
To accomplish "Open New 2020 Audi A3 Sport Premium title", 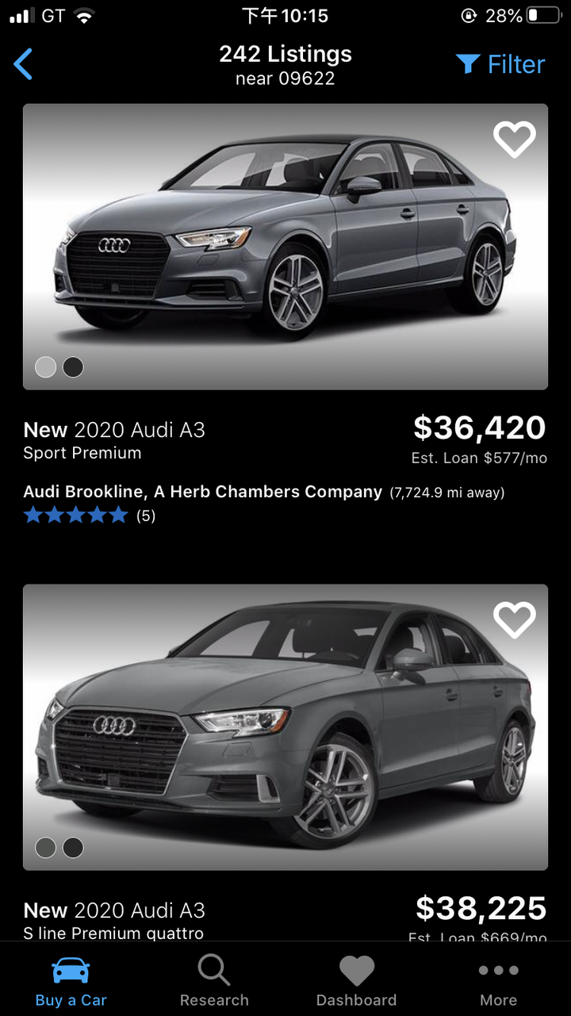I will [x=114, y=440].
